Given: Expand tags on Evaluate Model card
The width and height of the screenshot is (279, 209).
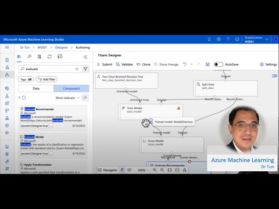Looking at the screenshot, I should click(x=51, y=153).
